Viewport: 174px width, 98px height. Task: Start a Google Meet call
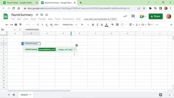tap(142, 16)
